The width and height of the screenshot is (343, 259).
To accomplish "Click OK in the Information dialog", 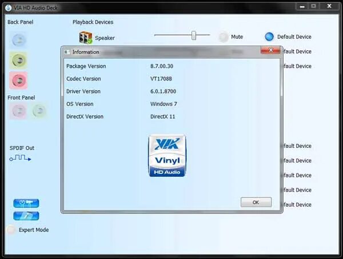I will pos(256,202).
